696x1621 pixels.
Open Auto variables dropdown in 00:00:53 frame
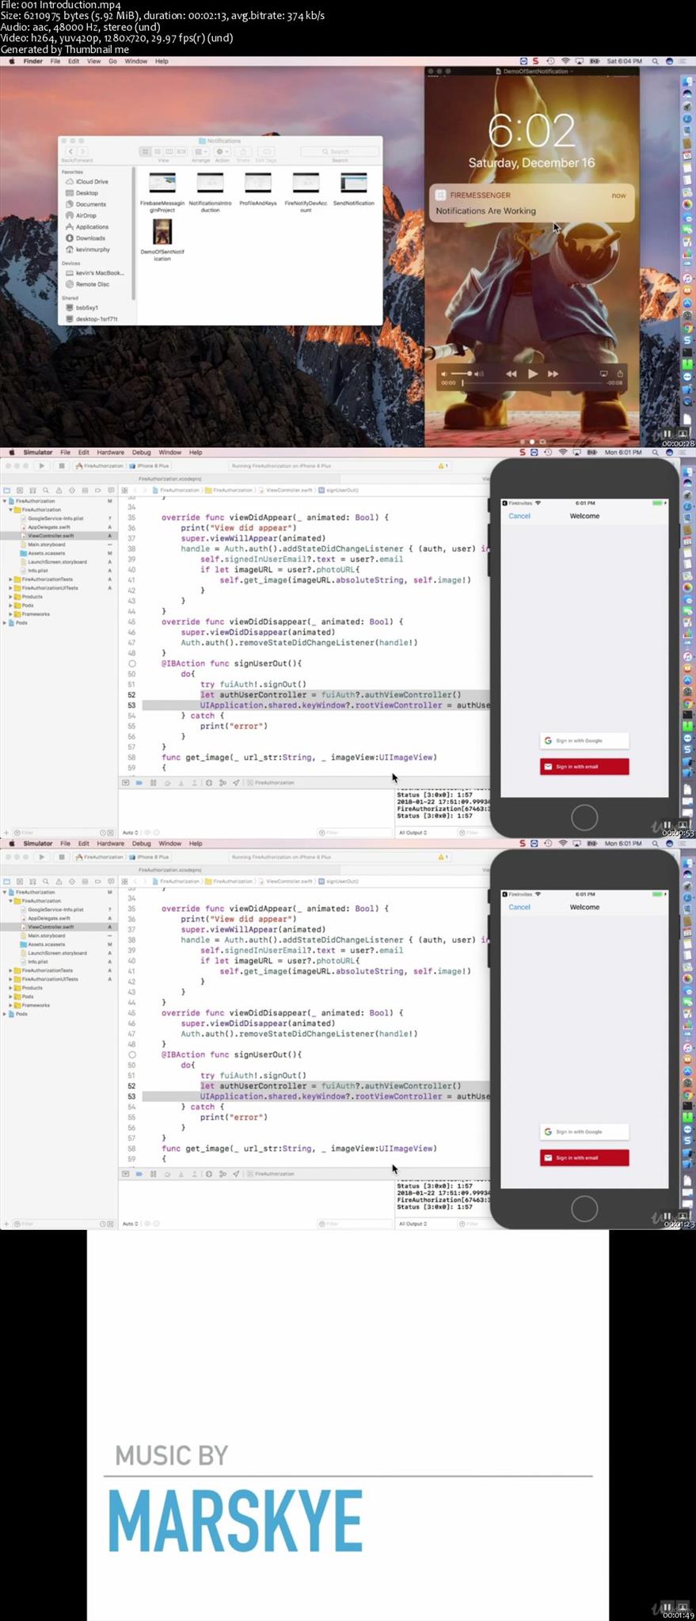pyautogui.click(x=131, y=833)
